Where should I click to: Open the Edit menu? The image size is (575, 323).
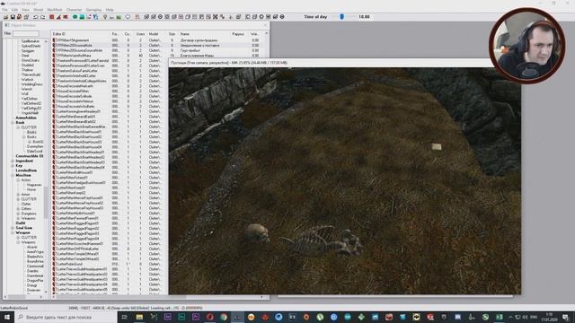point(14,10)
